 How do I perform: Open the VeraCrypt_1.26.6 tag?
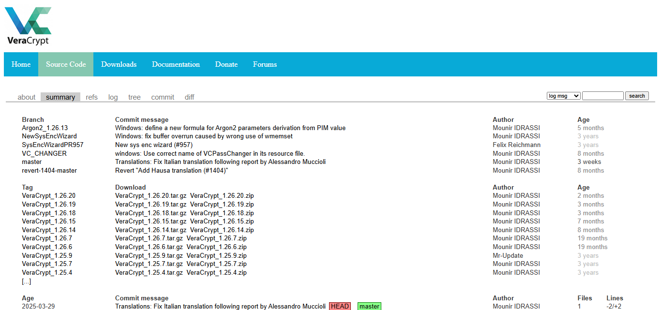(47, 247)
